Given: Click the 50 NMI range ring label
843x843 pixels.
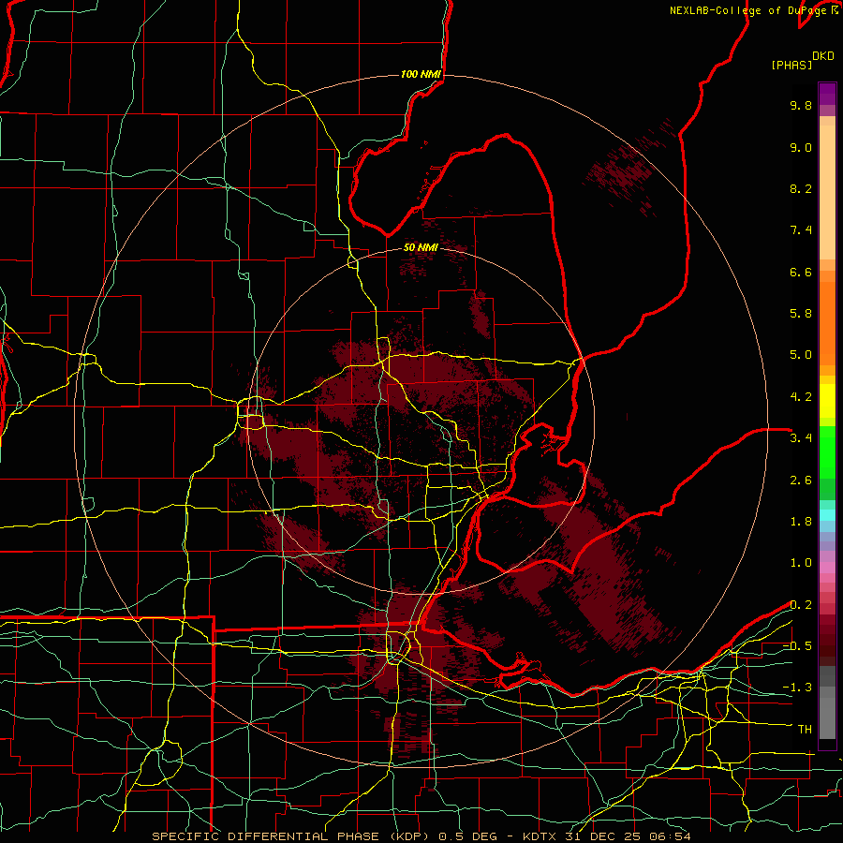Looking at the screenshot, I should 421,247.
